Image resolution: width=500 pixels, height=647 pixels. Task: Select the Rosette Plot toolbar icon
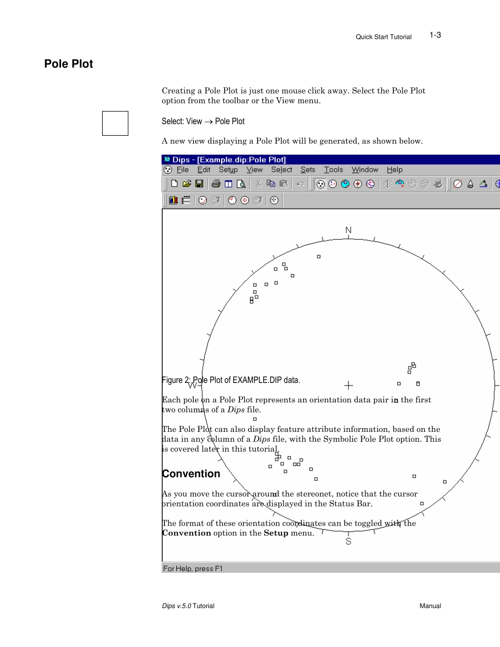pyautogui.click(x=358, y=184)
